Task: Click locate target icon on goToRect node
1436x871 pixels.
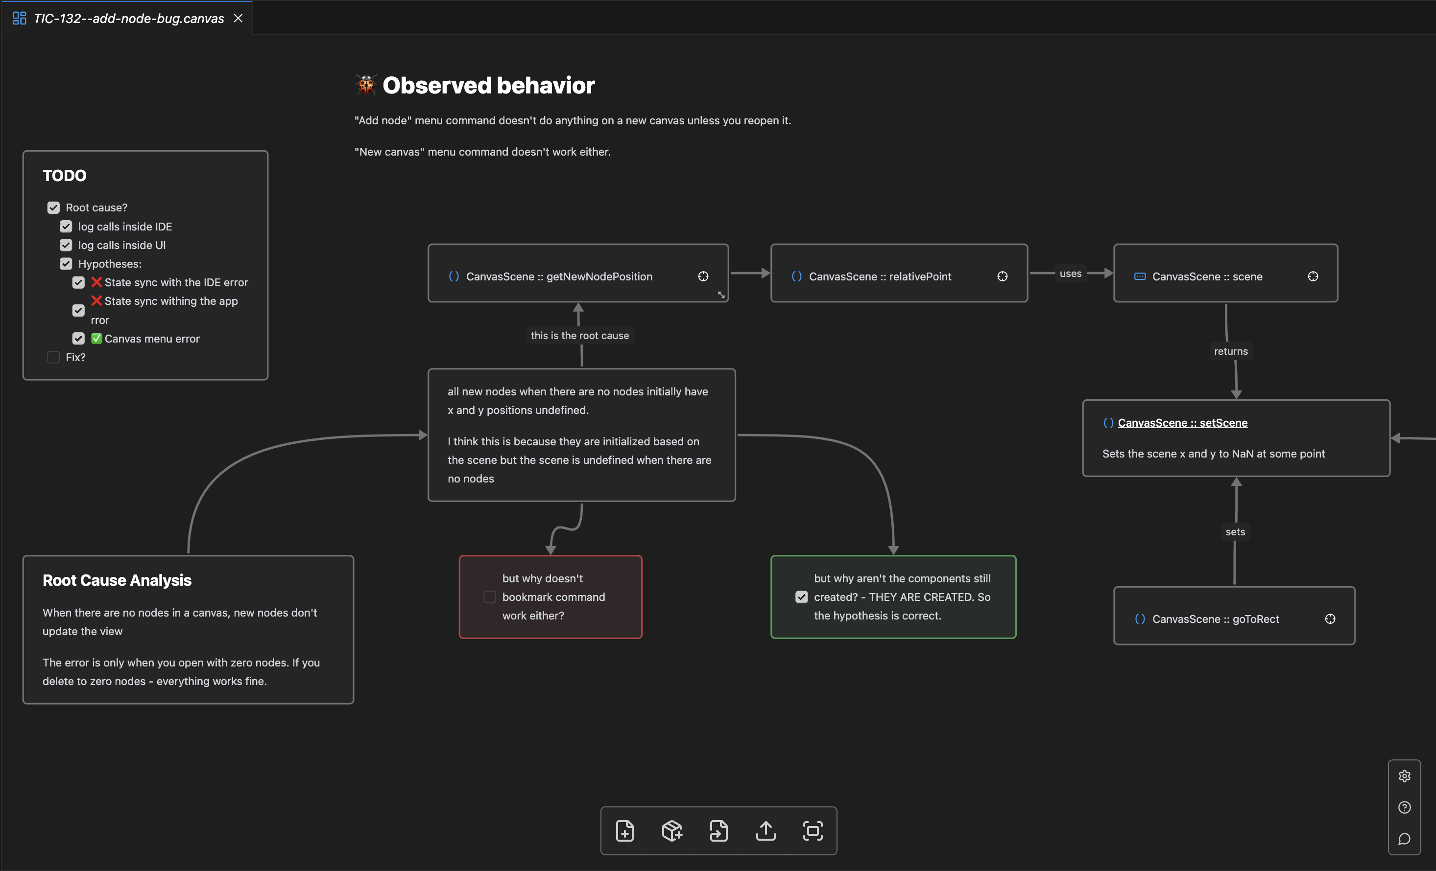Action: point(1330,619)
